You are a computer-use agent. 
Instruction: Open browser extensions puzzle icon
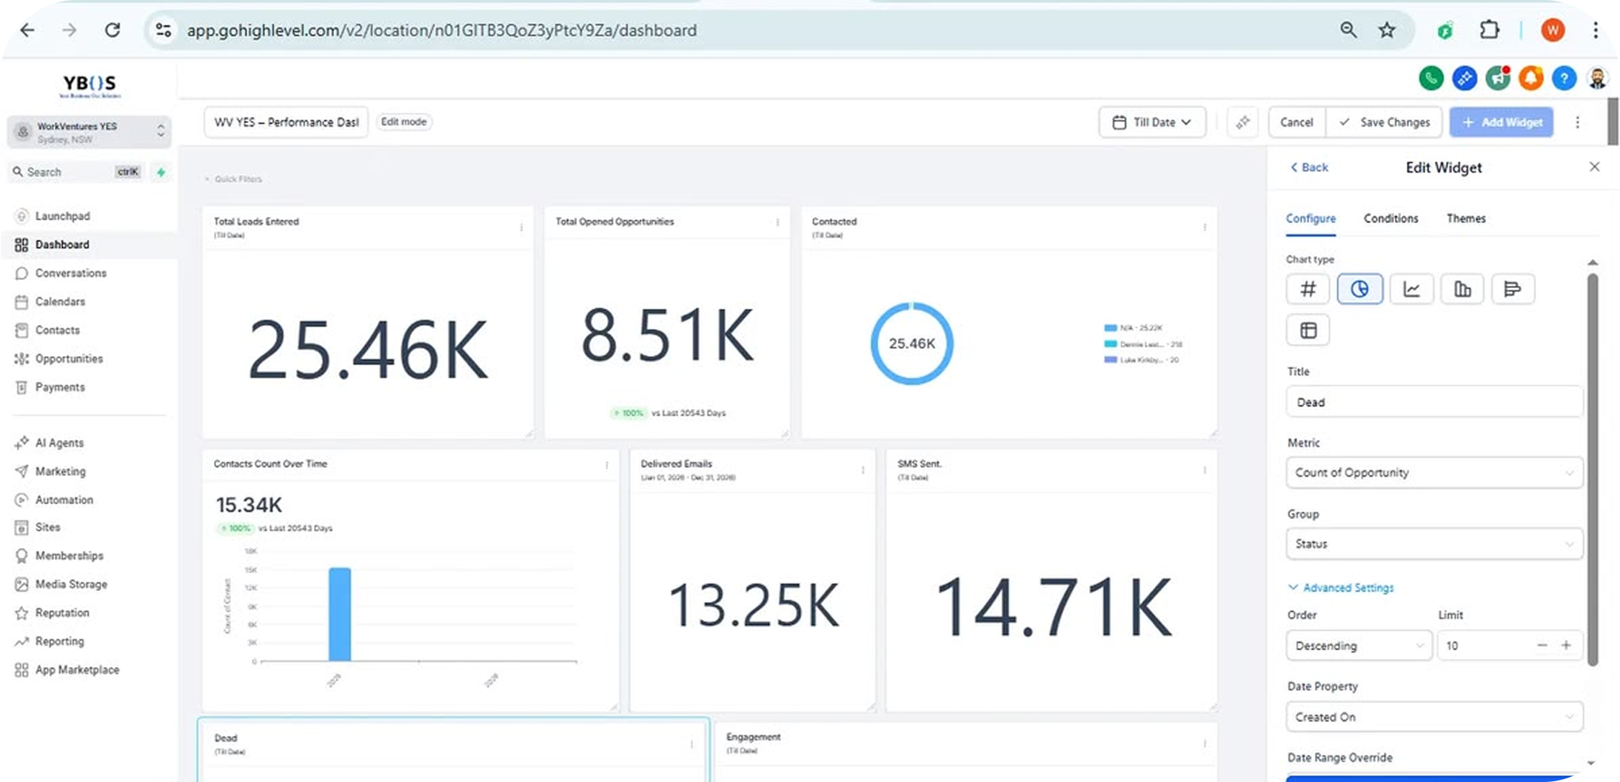click(x=1489, y=30)
